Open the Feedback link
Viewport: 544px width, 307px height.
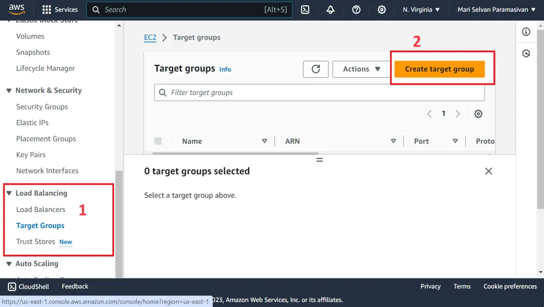point(75,286)
